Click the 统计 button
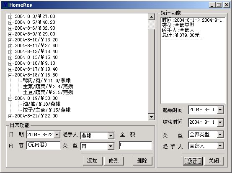This screenshot has height=173, width=232. click(193, 161)
